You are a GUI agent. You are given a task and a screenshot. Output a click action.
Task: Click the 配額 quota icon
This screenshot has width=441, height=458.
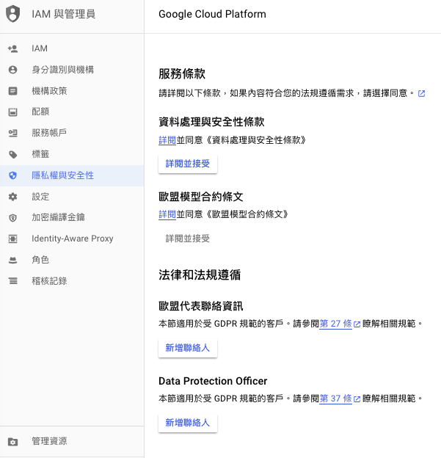coord(13,112)
